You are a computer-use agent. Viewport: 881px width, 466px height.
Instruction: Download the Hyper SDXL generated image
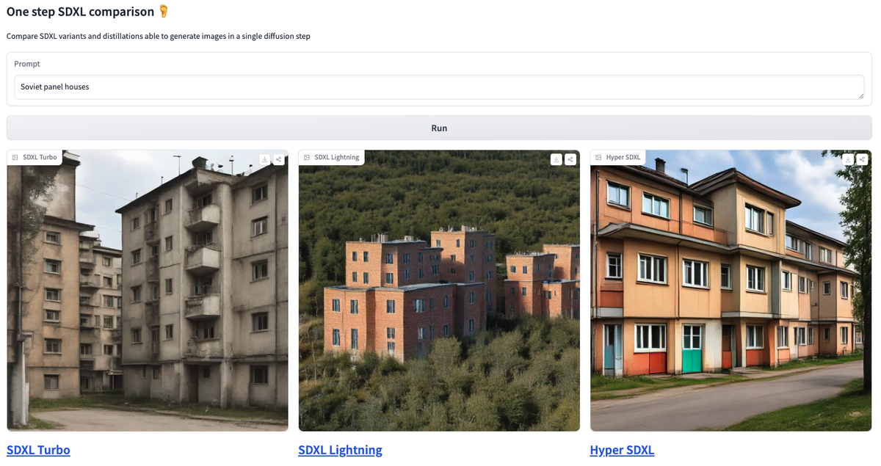pos(848,159)
